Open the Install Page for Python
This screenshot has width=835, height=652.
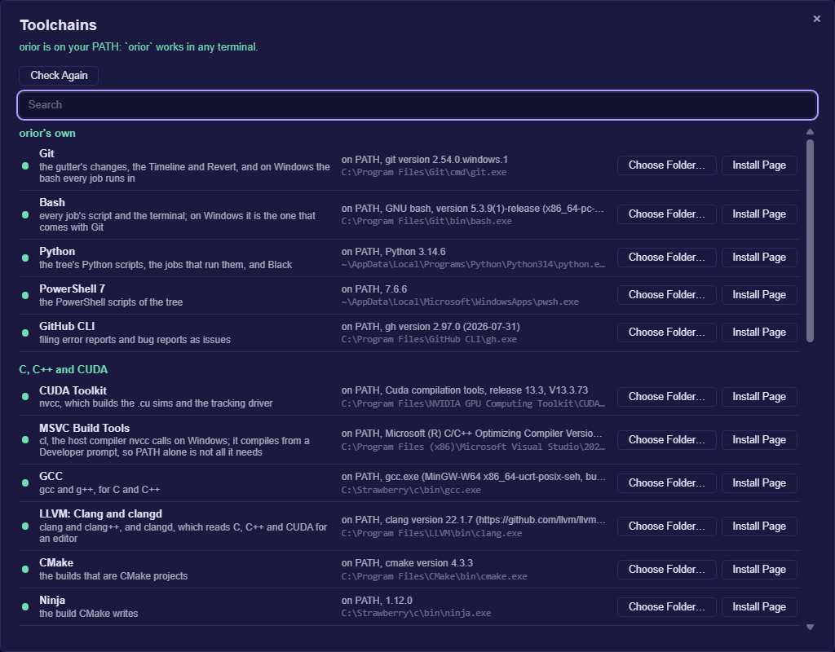point(759,258)
